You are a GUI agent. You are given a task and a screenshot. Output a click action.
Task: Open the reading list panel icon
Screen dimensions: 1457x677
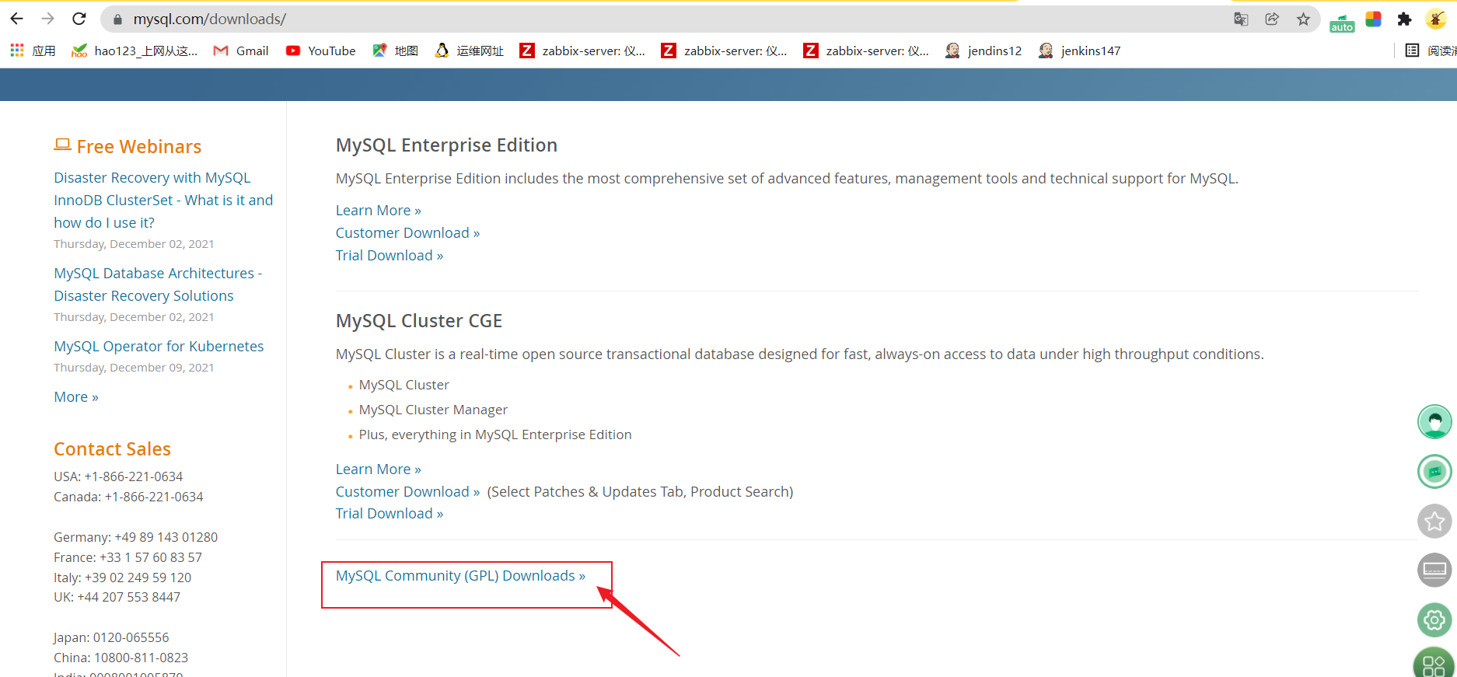coord(1412,51)
